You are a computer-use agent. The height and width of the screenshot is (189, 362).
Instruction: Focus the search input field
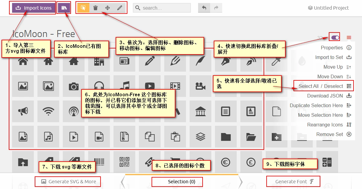click(162, 8)
